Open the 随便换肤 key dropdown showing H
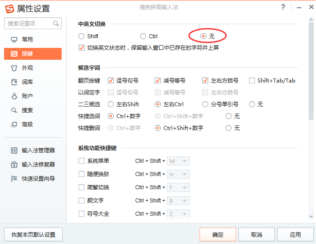 click(179, 174)
